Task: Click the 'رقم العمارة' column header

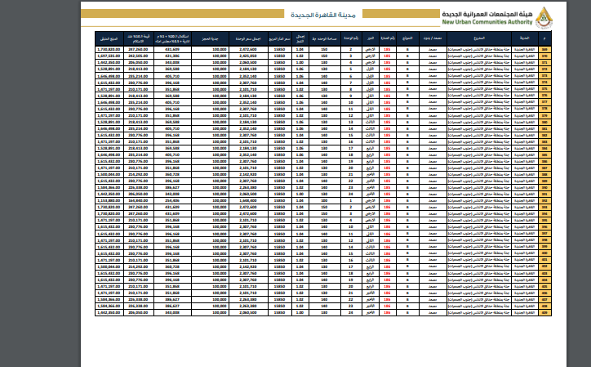Action: (x=388, y=38)
